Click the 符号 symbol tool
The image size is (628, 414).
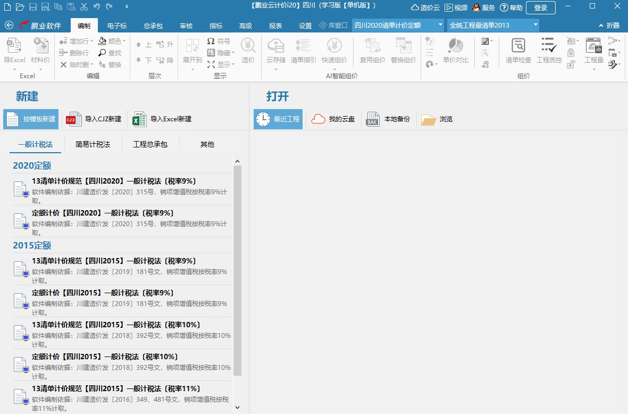click(219, 42)
